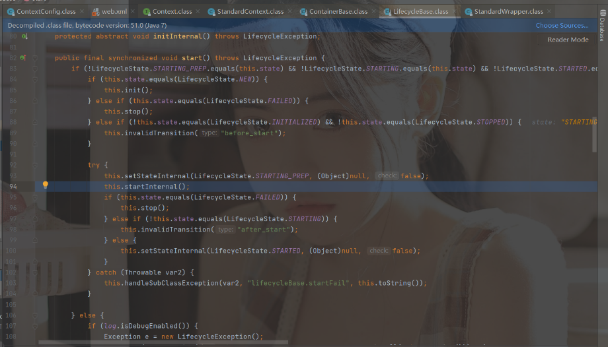608x347 pixels.
Task: Click the class icon on LifecycleBase.class tab
Action: click(x=387, y=12)
